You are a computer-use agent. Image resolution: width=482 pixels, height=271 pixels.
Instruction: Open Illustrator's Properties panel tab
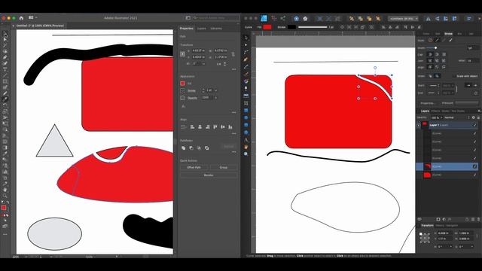(186, 29)
